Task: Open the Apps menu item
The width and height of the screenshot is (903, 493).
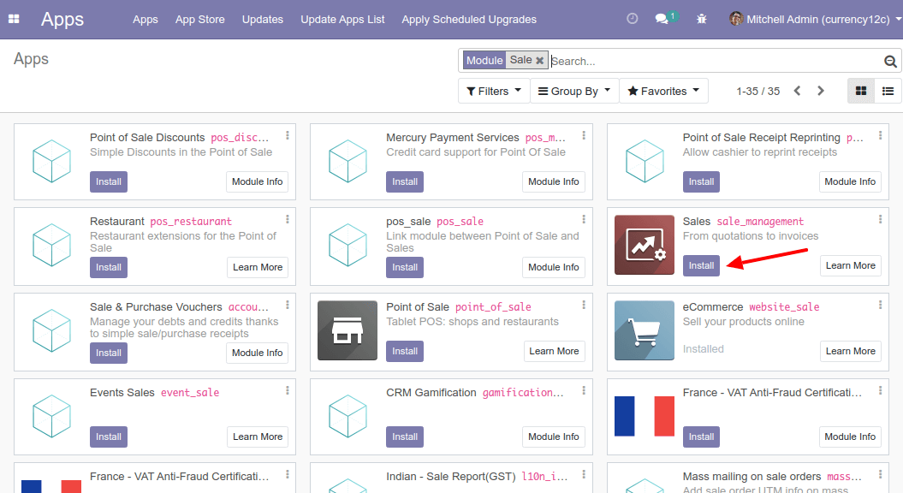Action: coord(146,20)
